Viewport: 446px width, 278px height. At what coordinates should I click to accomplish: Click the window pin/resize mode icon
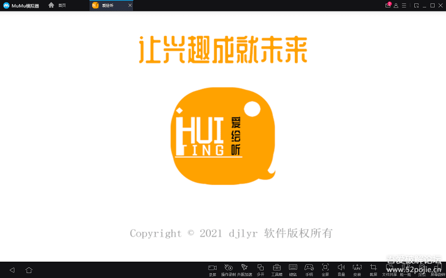coord(416,5)
